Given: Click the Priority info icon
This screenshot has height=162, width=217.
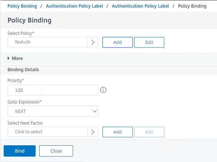Looking at the screenshot, I should 103,90.
